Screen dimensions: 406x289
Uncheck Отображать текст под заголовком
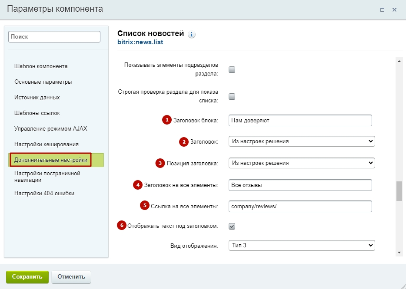point(232,227)
